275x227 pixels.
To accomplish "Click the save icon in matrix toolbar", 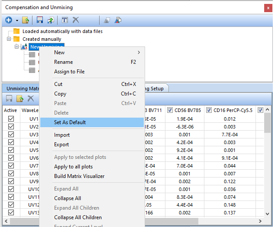I will (x=9, y=99).
